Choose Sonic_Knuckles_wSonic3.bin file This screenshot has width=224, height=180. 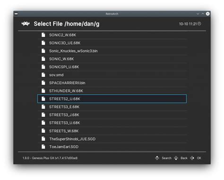tap(112, 51)
